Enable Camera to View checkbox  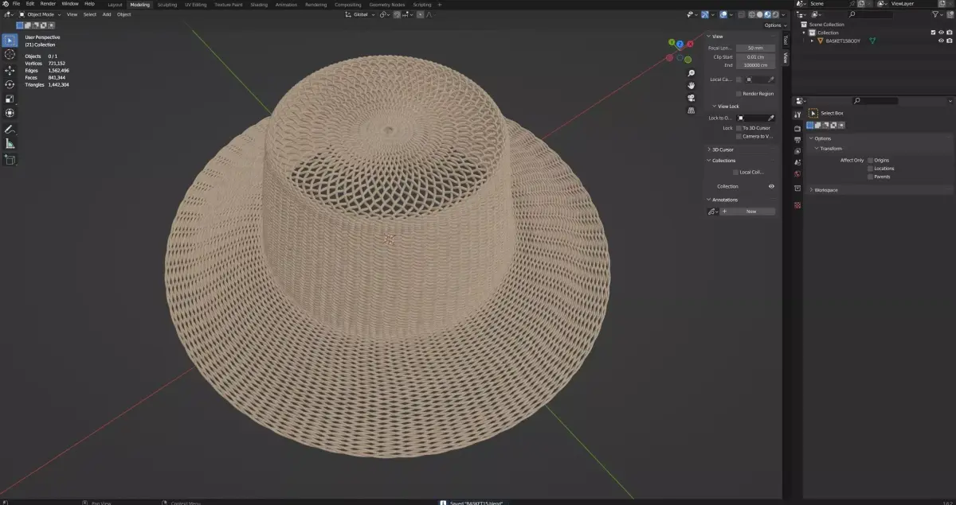coord(739,136)
